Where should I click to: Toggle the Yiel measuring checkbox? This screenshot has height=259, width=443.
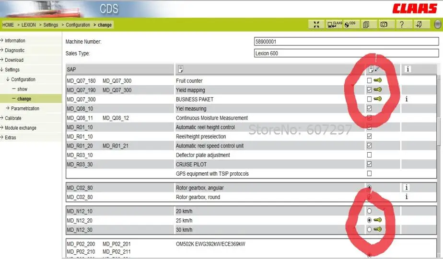click(369, 108)
